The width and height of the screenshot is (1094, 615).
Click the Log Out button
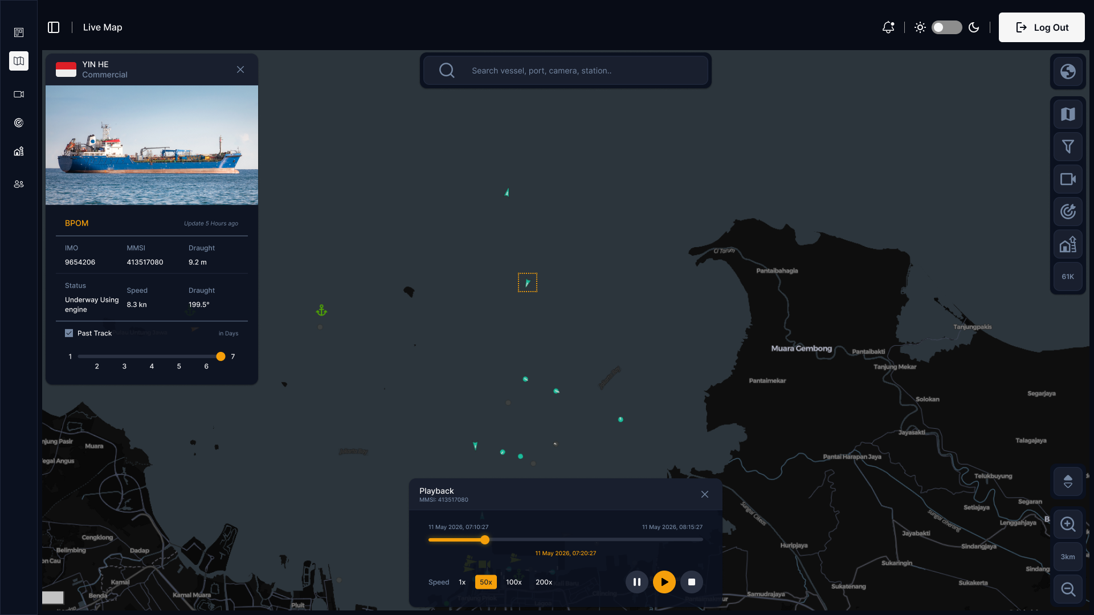point(1042,27)
